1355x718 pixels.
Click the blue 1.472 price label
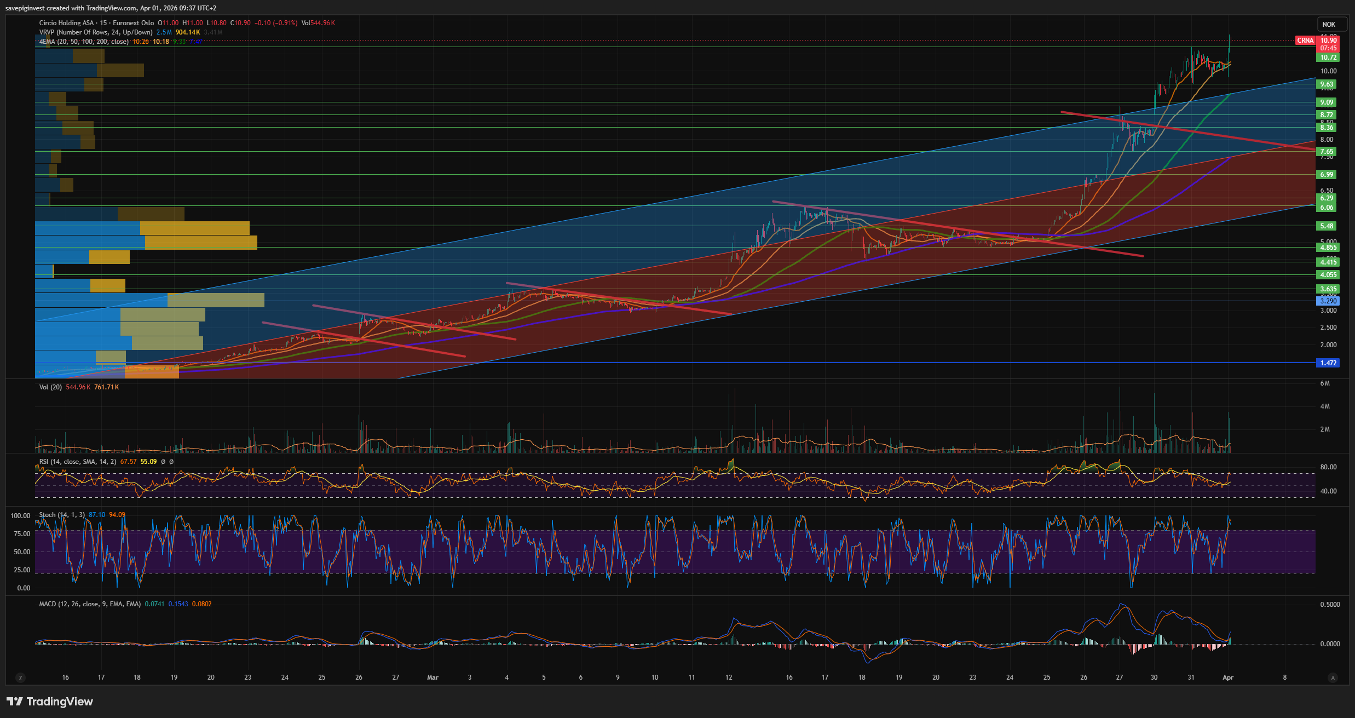click(x=1328, y=363)
